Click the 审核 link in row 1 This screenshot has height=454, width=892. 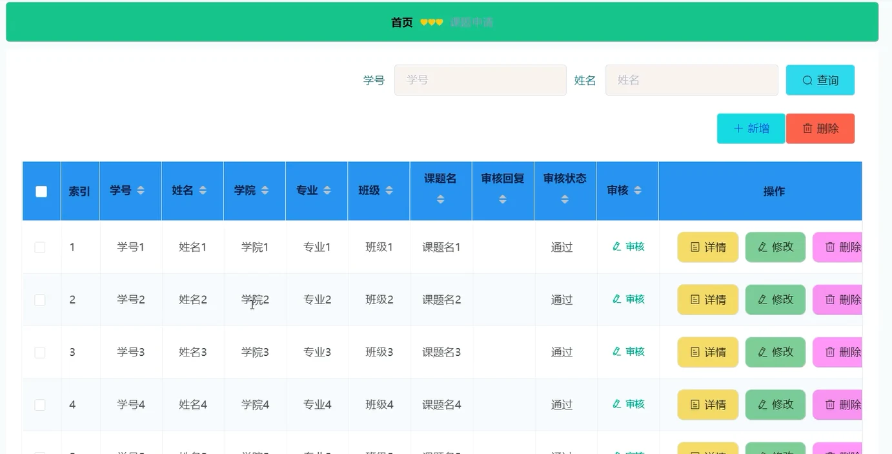tap(628, 247)
